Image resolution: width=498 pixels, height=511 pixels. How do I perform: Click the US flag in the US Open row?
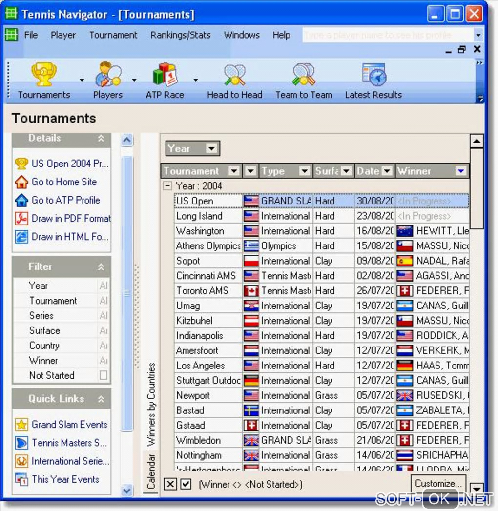[251, 201]
